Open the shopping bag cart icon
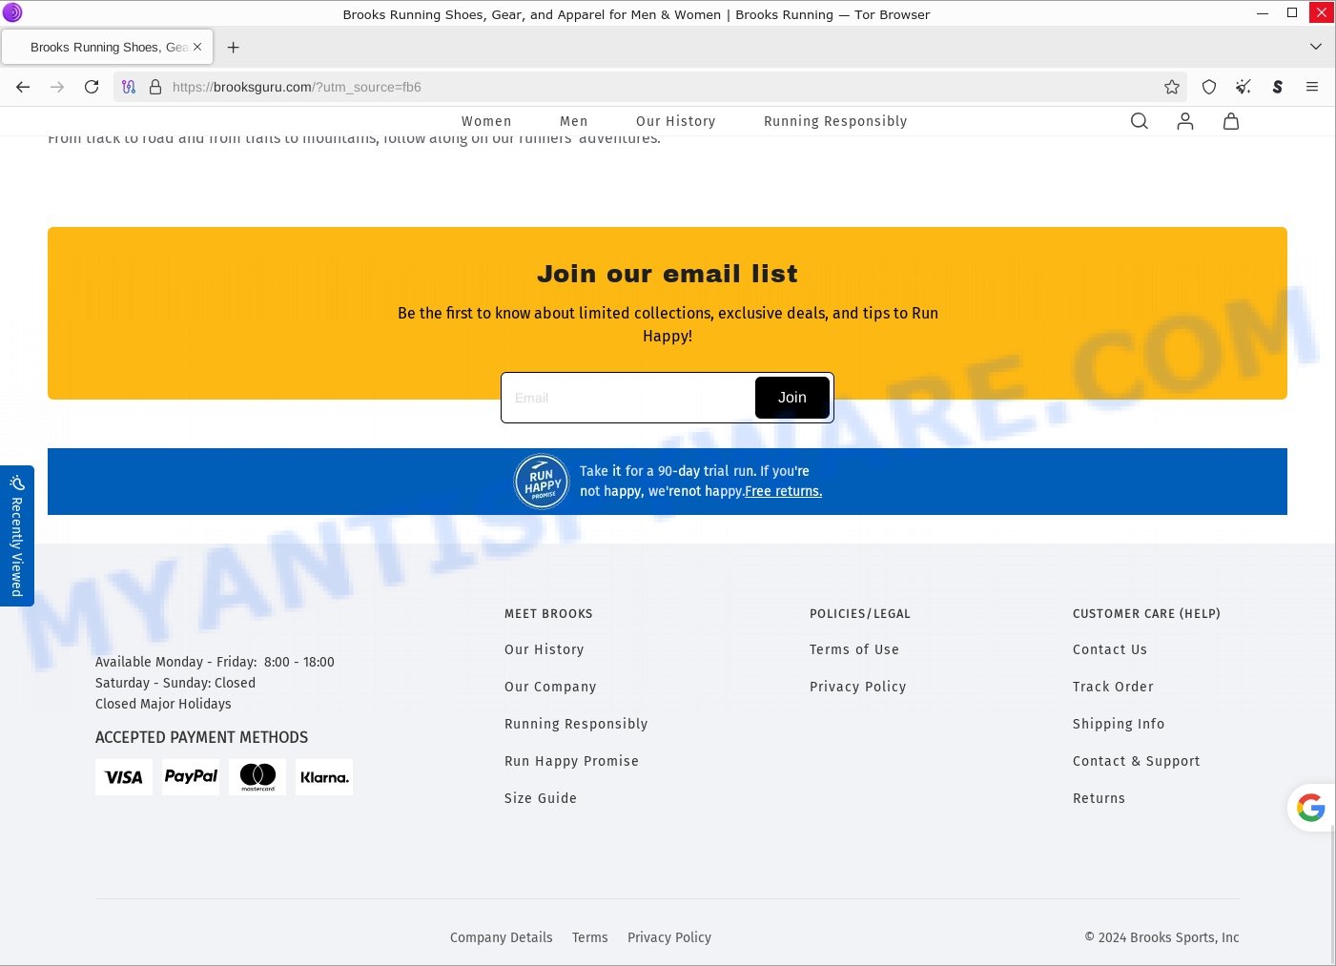1336x966 pixels. 1231,121
